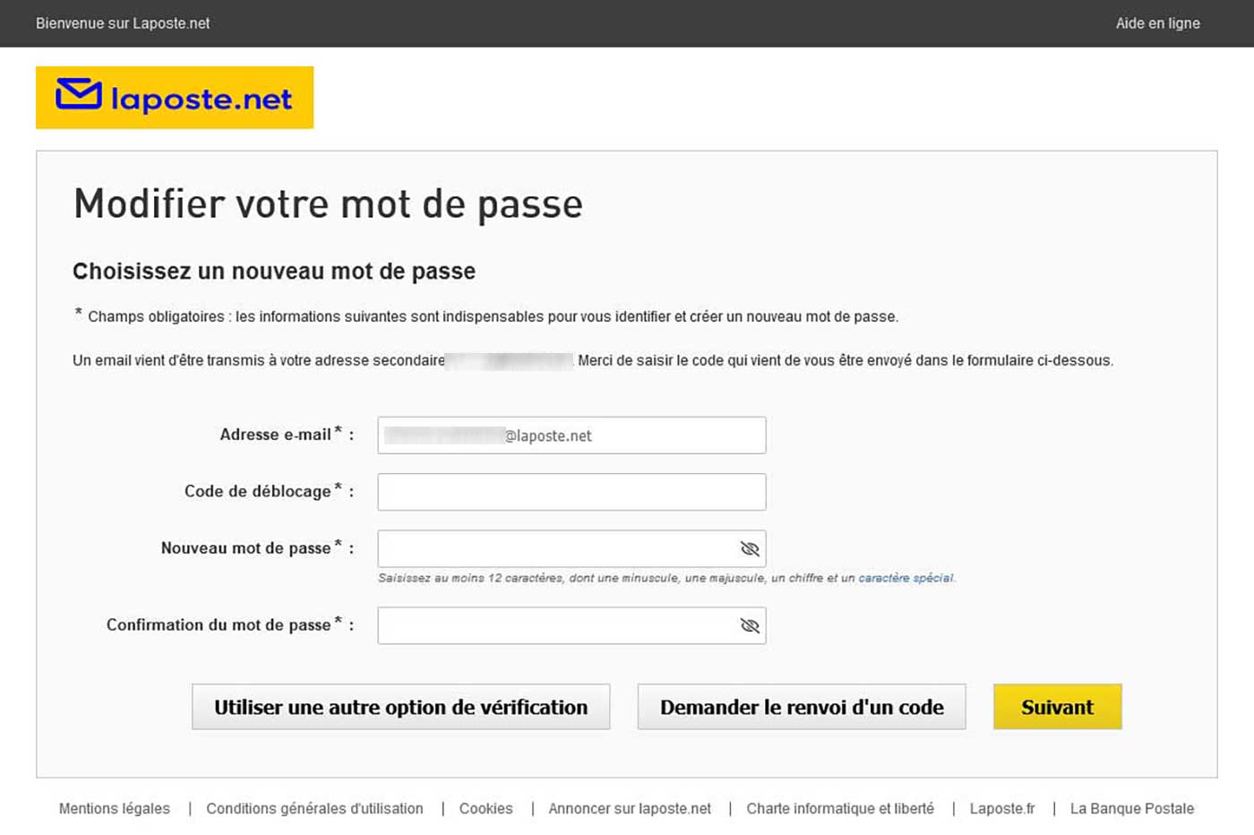Focus the Code de déblocage field

click(571, 492)
